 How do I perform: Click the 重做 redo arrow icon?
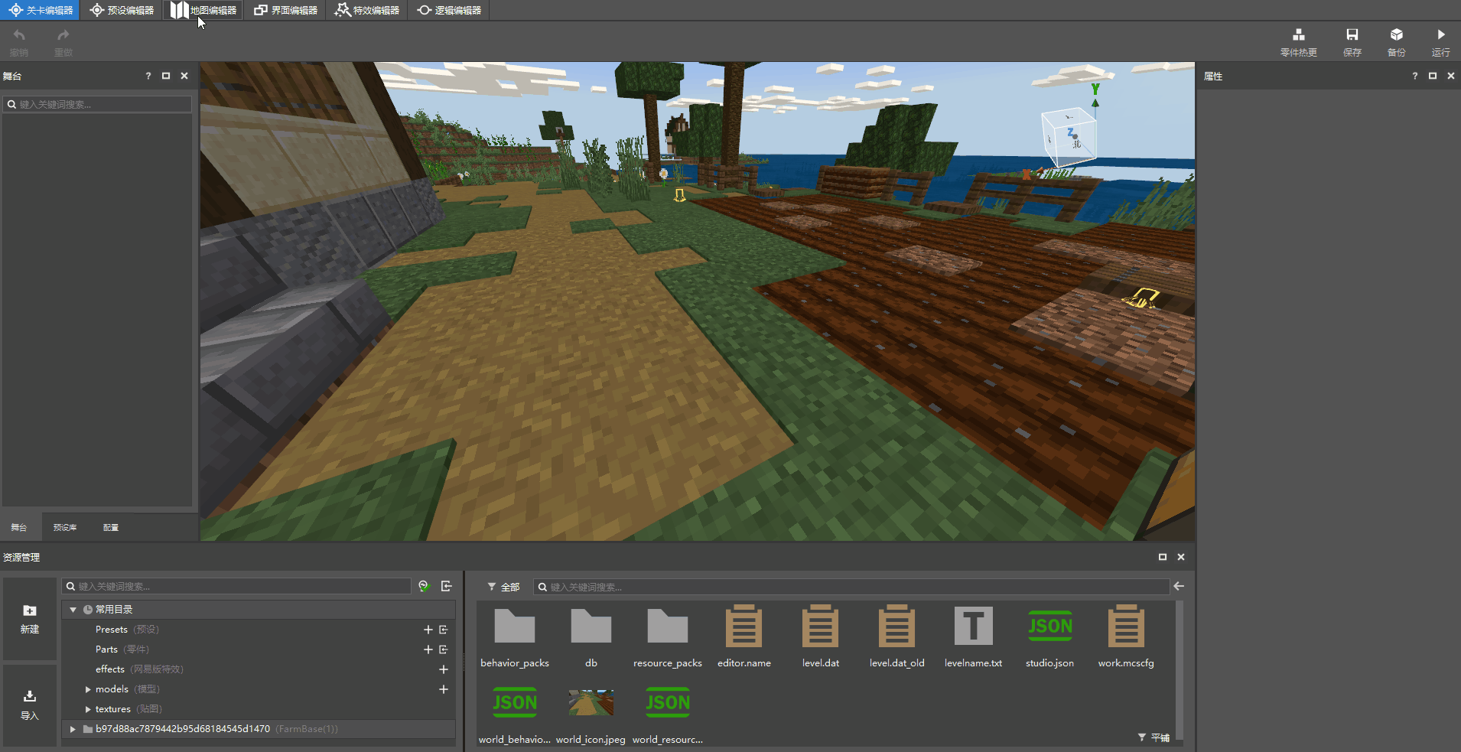63,35
